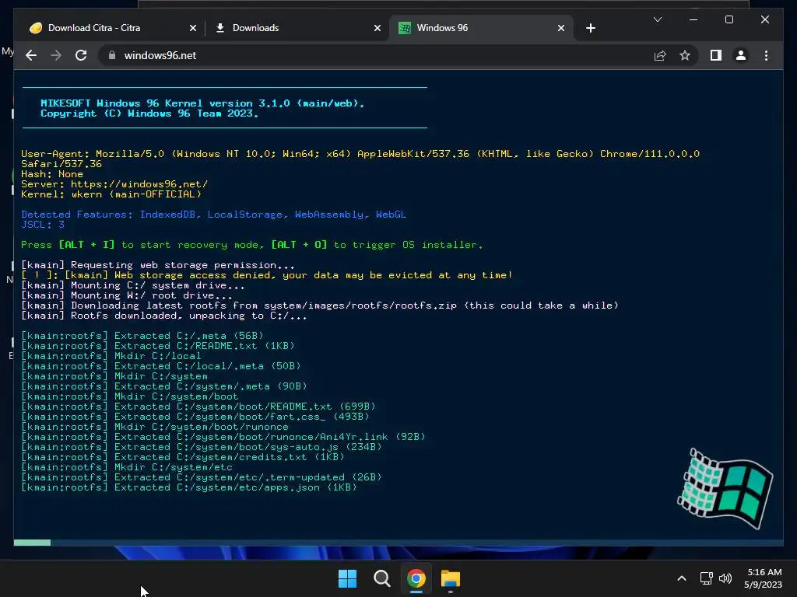Click the browser forward arrow
Image resolution: width=797 pixels, height=597 pixels.
tap(56, 55)
